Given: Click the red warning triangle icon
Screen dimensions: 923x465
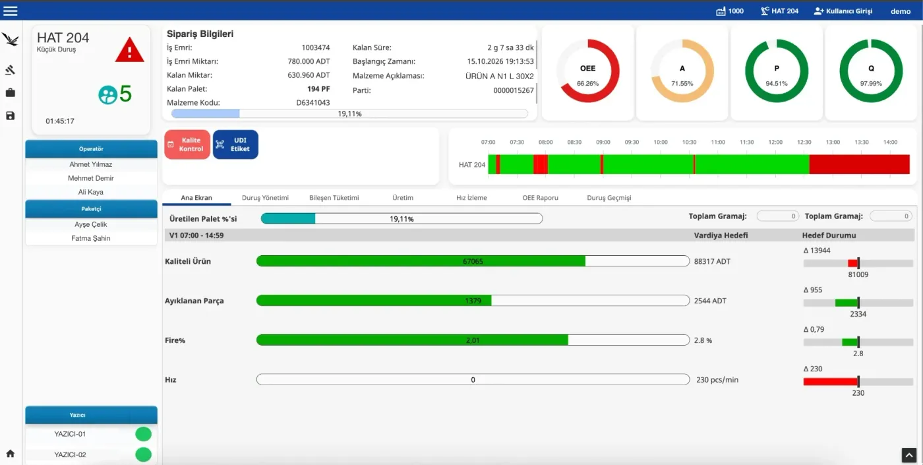Looking at the screenshot, I should 129,50.
